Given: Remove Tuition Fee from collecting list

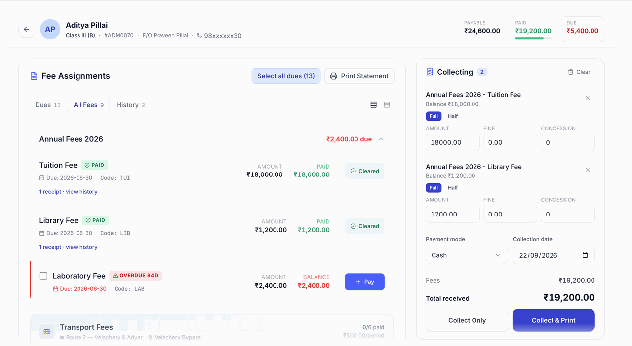Looking at the screenshot, I should click(588, 98).
